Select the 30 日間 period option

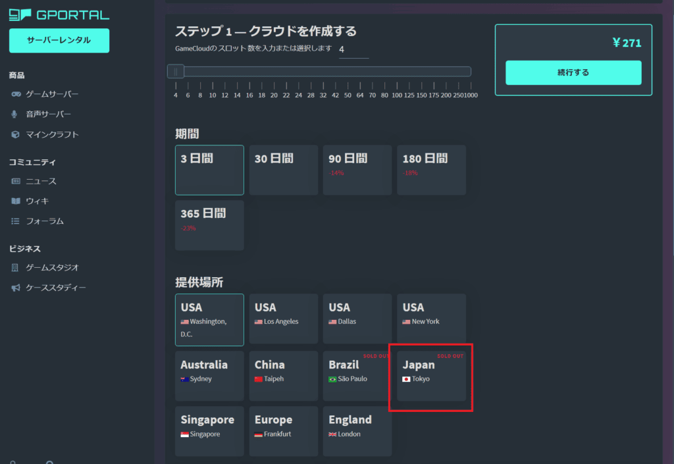point(283,170)
